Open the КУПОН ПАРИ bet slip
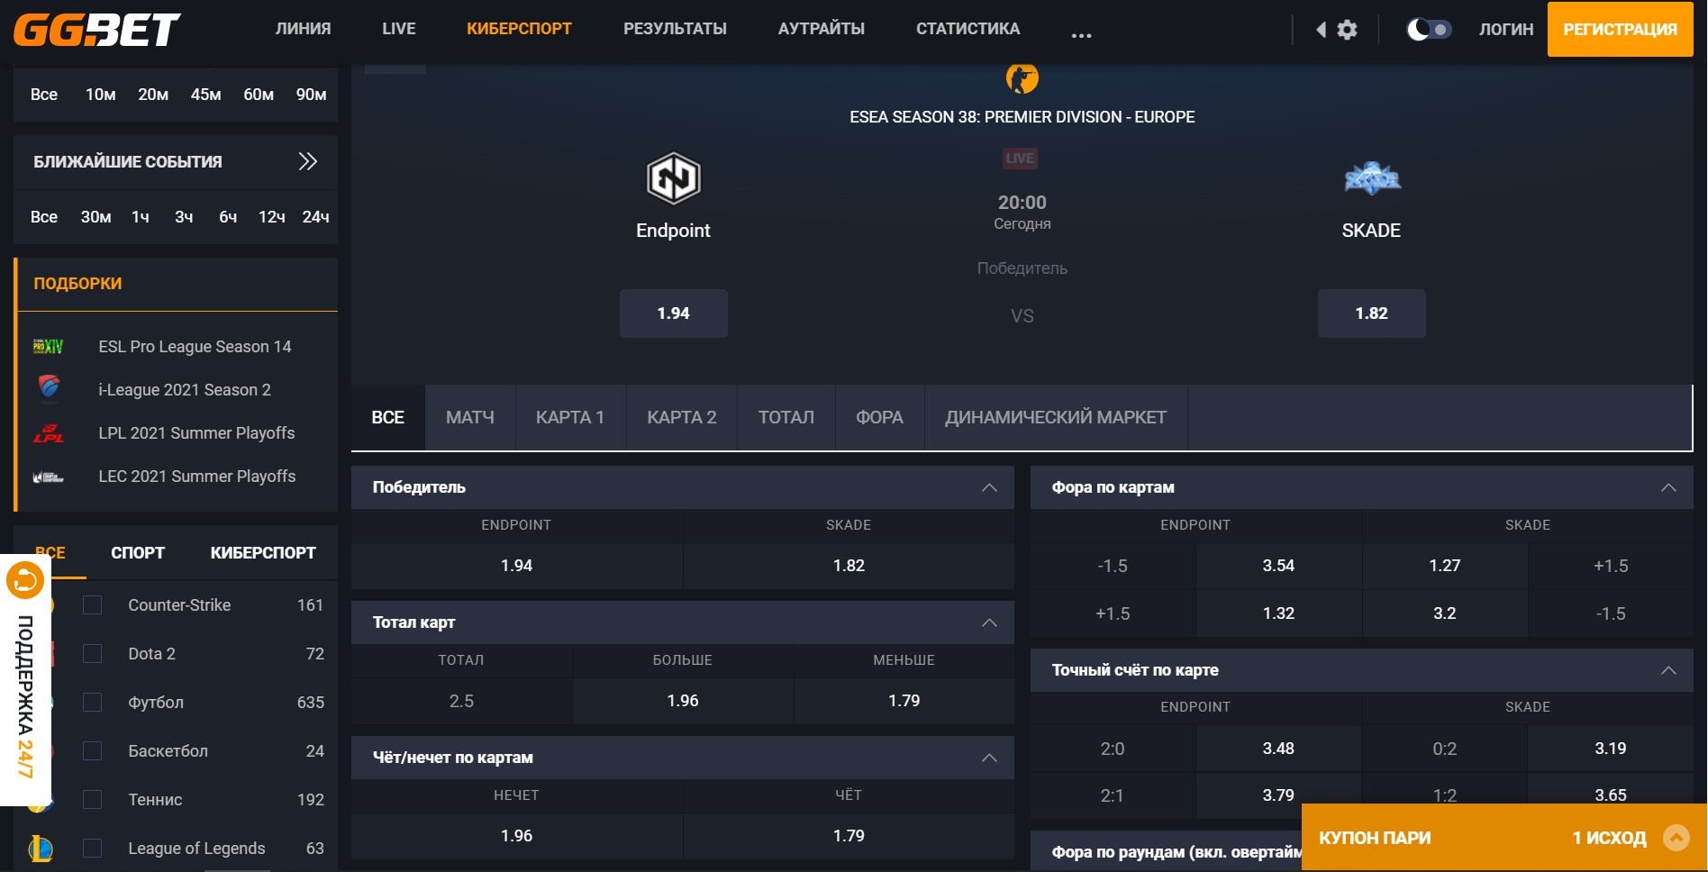1708x872 pixels. [1504, 838]
